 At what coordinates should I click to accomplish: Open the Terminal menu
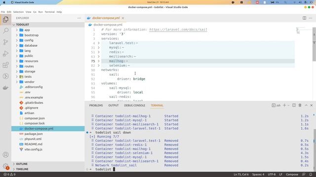(49, 12)
